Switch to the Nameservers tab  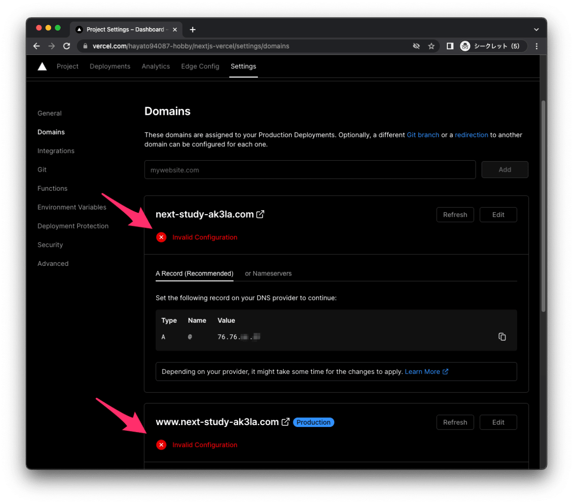(268, 274)
